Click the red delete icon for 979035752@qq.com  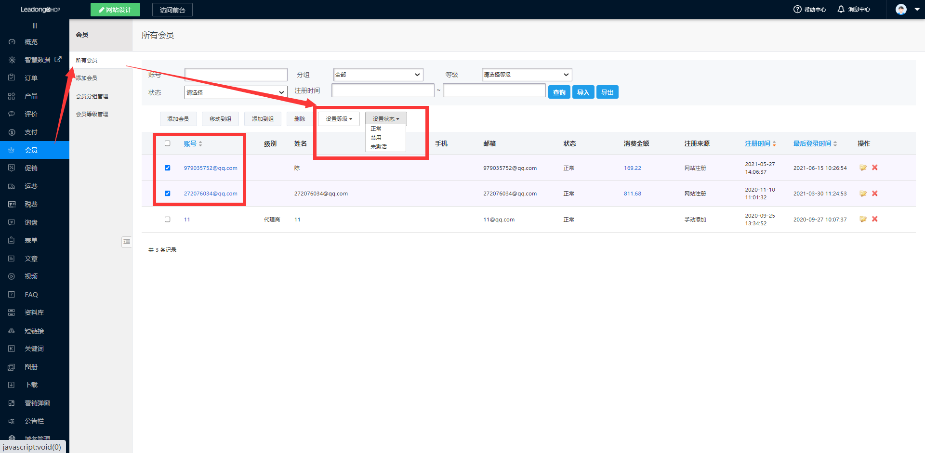pos(874,168)
